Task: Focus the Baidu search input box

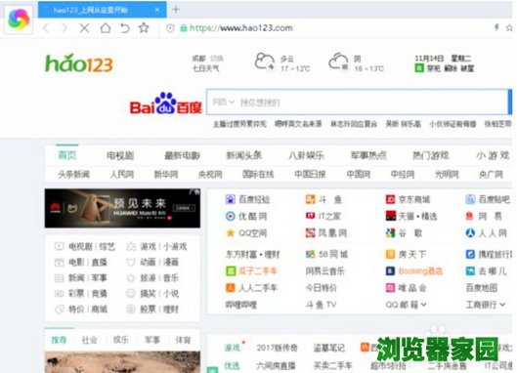Action: click(358, 103)
